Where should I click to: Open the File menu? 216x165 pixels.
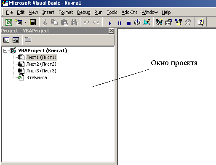coord(9,12)
